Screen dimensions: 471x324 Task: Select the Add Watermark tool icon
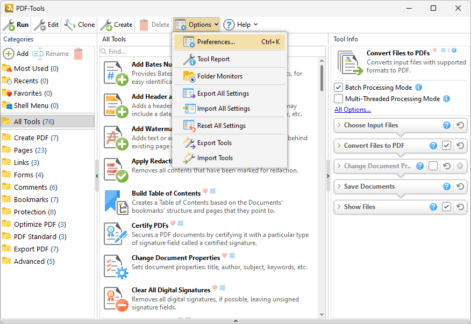point(116,138)
